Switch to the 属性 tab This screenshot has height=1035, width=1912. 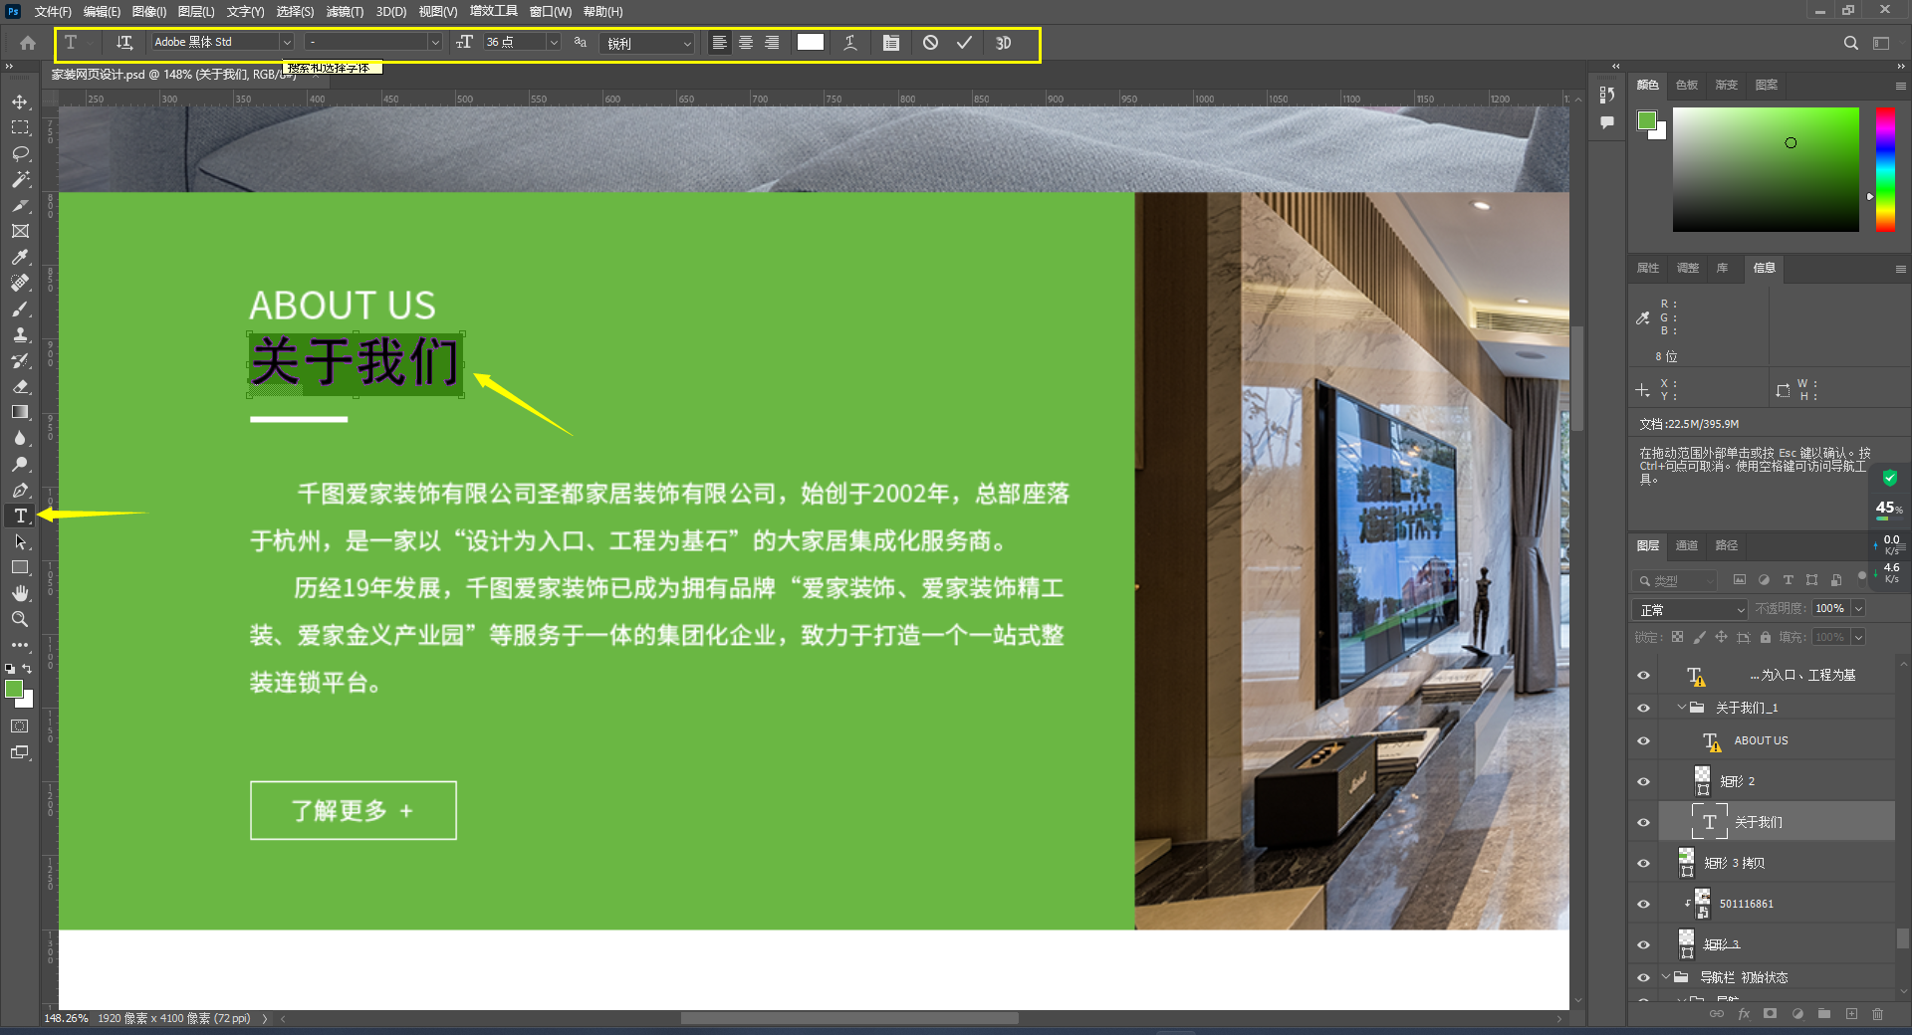[1648, 268]
